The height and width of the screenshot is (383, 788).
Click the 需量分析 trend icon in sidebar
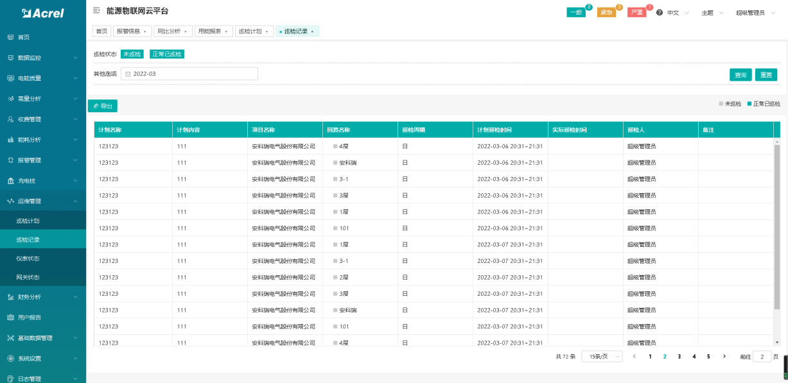tap(10, 99)
